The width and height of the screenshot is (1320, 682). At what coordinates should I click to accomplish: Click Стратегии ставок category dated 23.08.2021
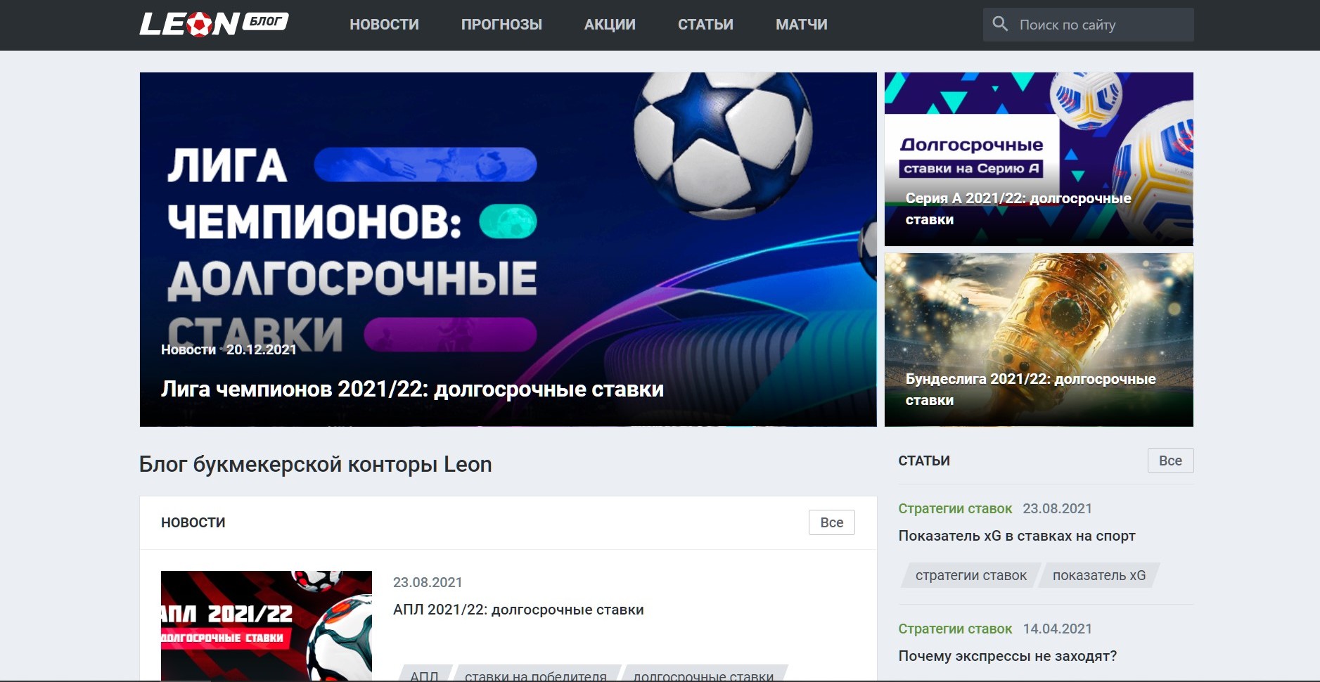point(955,508)
